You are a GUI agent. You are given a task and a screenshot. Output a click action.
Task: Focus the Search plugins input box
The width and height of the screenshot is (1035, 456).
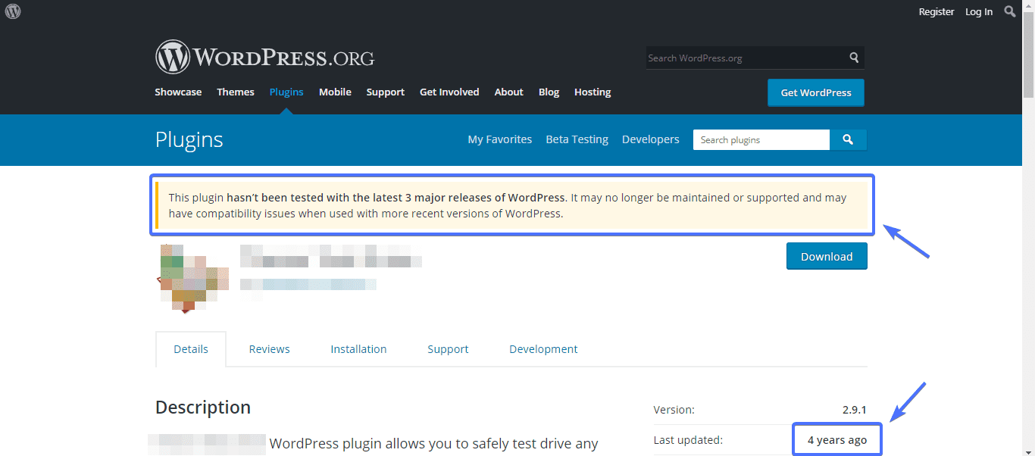click(761, 140)
